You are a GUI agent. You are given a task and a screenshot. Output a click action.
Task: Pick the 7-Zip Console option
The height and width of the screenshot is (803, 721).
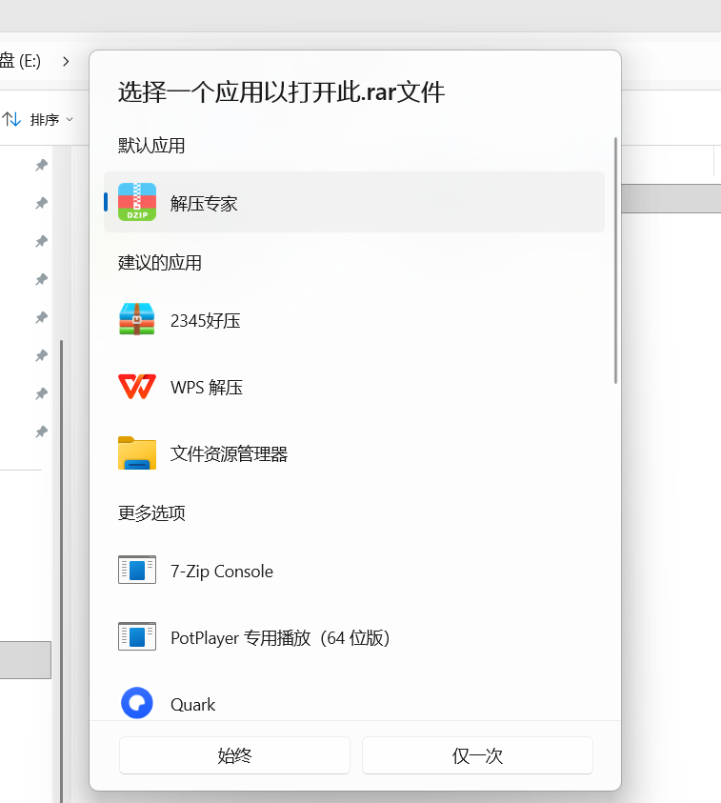coord(354,571)
